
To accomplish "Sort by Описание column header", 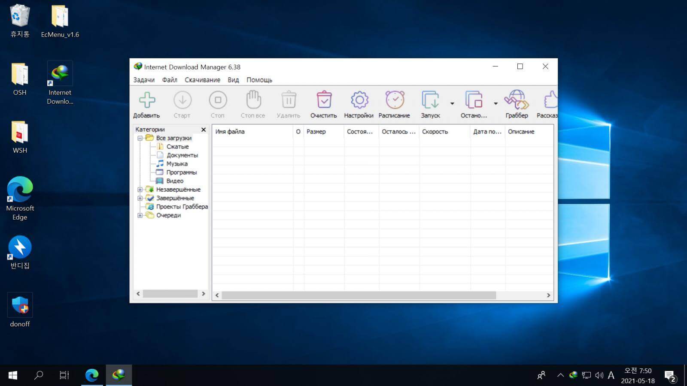I will point(529,132).
